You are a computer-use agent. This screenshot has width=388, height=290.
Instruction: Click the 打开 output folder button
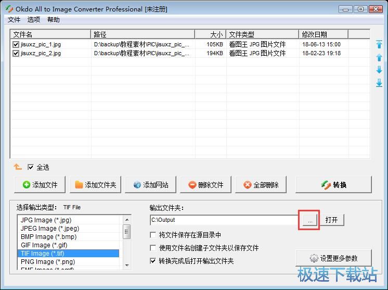[331, 220]
